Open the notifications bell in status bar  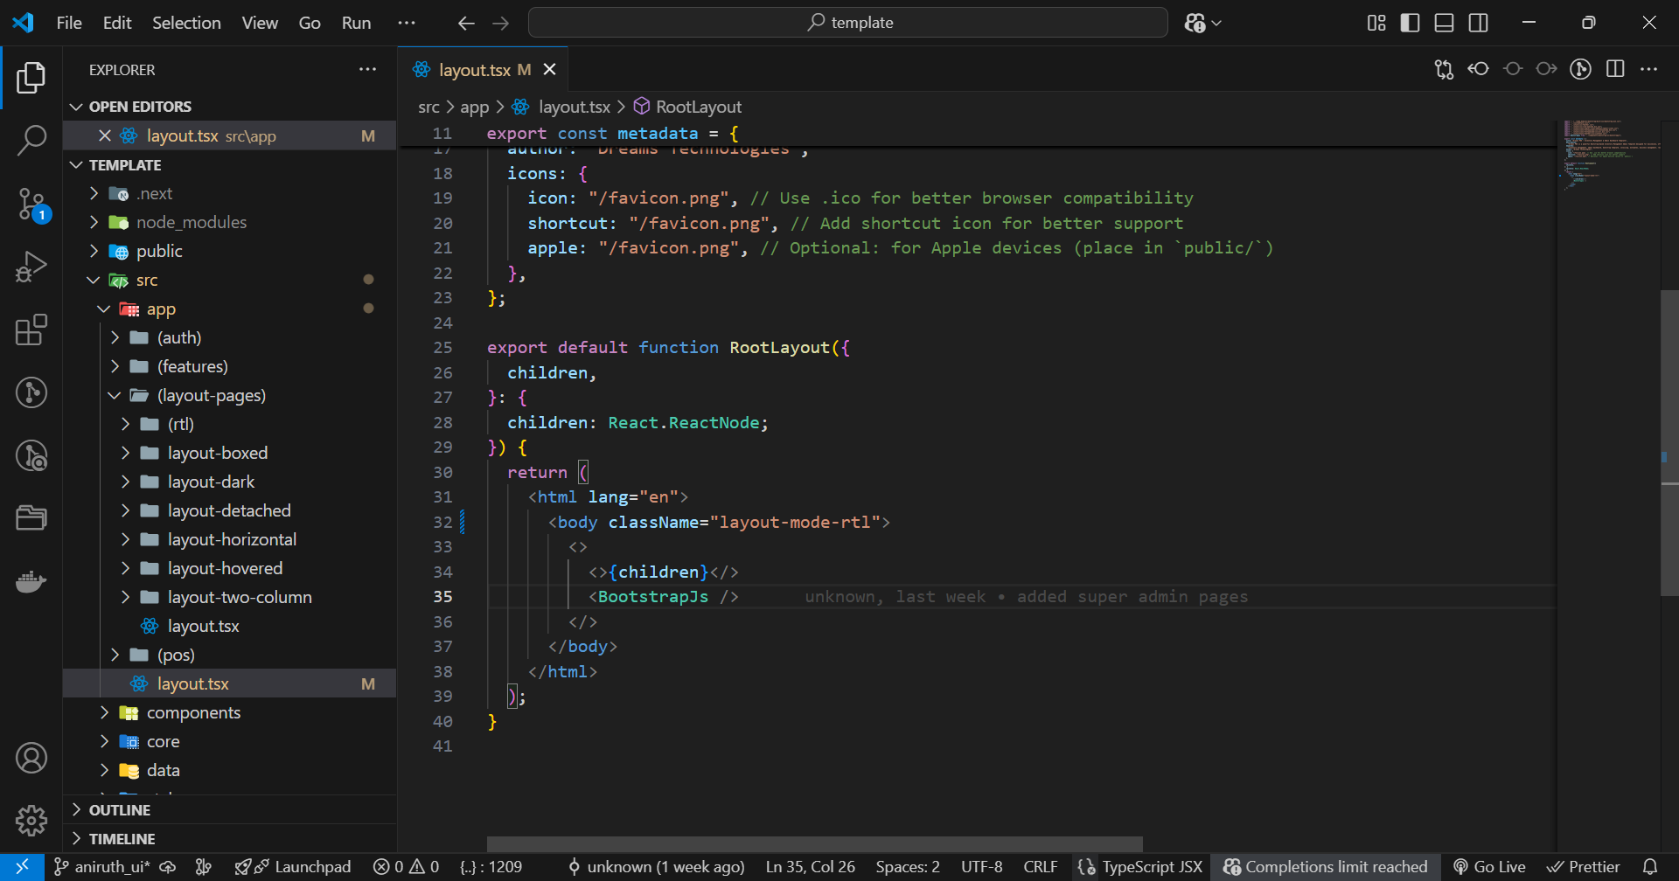pos(1650,867)
